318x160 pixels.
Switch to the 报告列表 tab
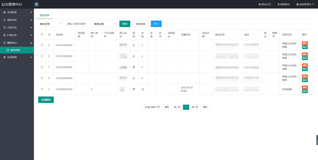pyautogui.click(x=45, y=16)
